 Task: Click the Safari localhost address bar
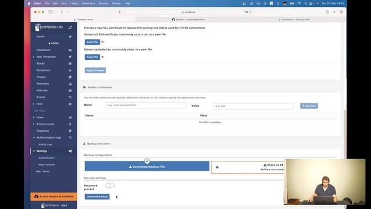[188, 12]
